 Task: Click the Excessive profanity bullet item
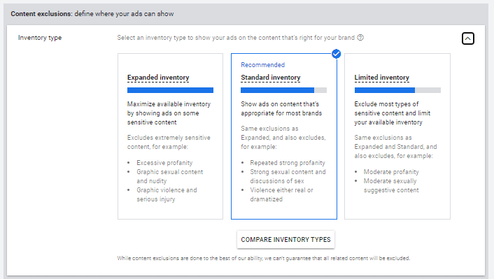click(x=164, y=163)
